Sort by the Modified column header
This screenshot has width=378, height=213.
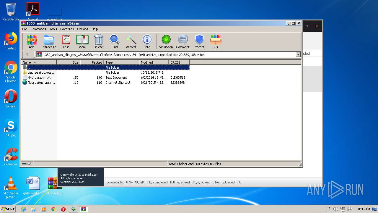coord(154,62)
